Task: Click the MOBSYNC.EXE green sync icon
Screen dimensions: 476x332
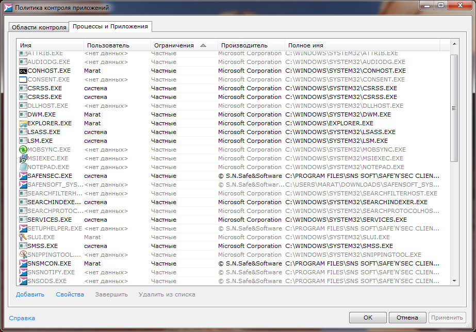Action: tap(23, 150)
